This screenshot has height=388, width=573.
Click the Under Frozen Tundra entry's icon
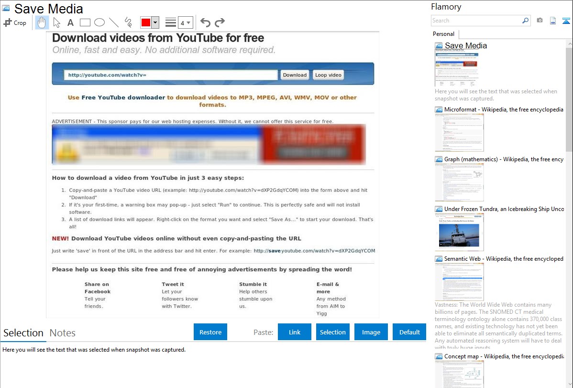[439, 209]
